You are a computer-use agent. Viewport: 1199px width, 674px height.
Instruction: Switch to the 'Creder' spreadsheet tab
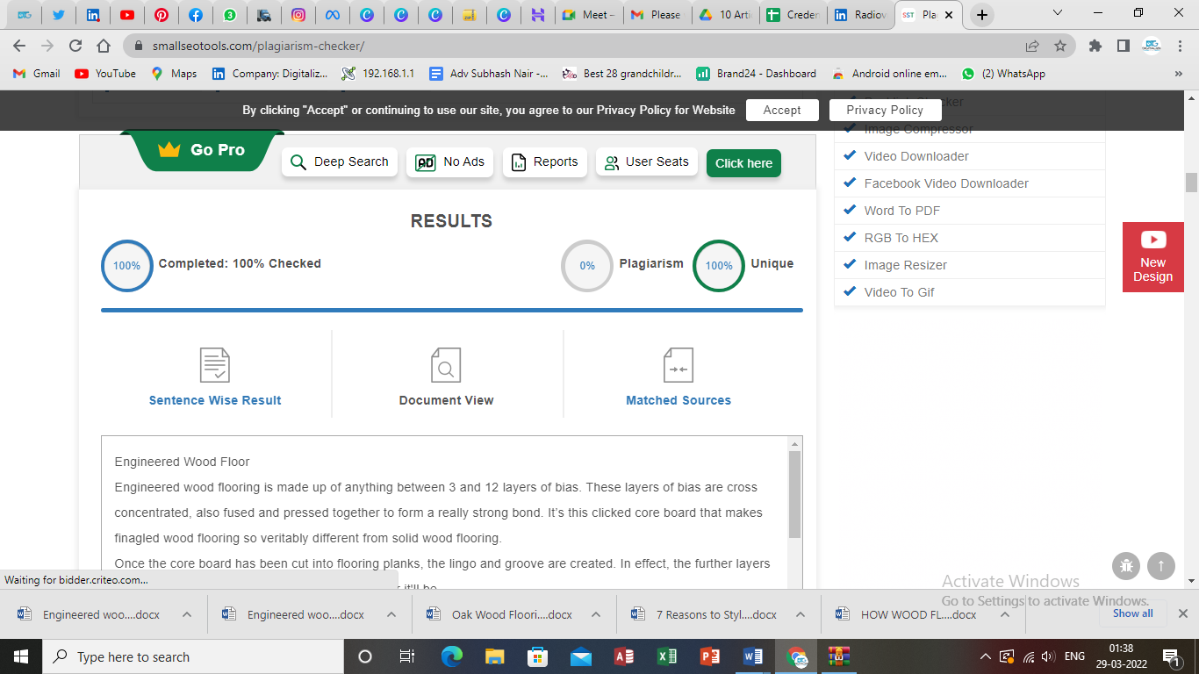pyautogui.click(x=793, y=15)
